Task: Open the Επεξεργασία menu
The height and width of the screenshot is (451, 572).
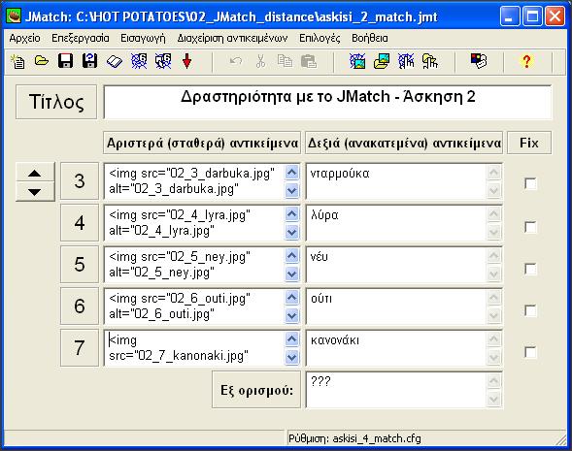Action: pyautogui.click(x=81, y=38)
